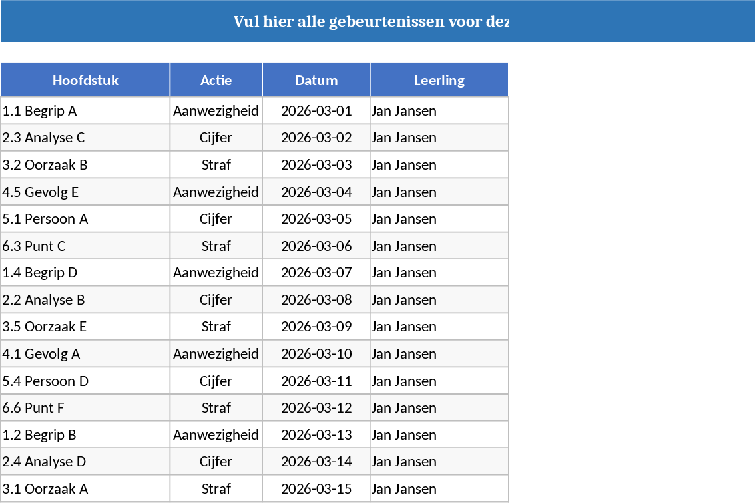Image resolution: width=755 pixels, height=503 pixels.
Task: Select Cijfer in the 5.4 Persoon D row
Action: [x=216, y=381]
